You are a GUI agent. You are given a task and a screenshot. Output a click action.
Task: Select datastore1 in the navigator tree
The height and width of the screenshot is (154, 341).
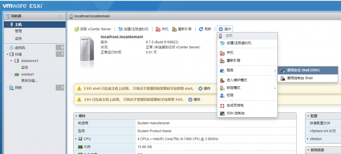click(x=30, y=61)
